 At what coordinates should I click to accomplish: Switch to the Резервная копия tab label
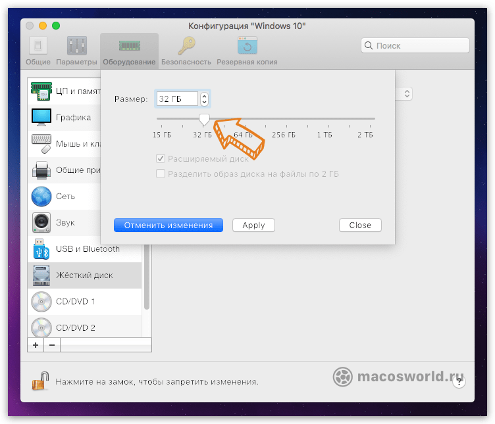click(247, 62)
